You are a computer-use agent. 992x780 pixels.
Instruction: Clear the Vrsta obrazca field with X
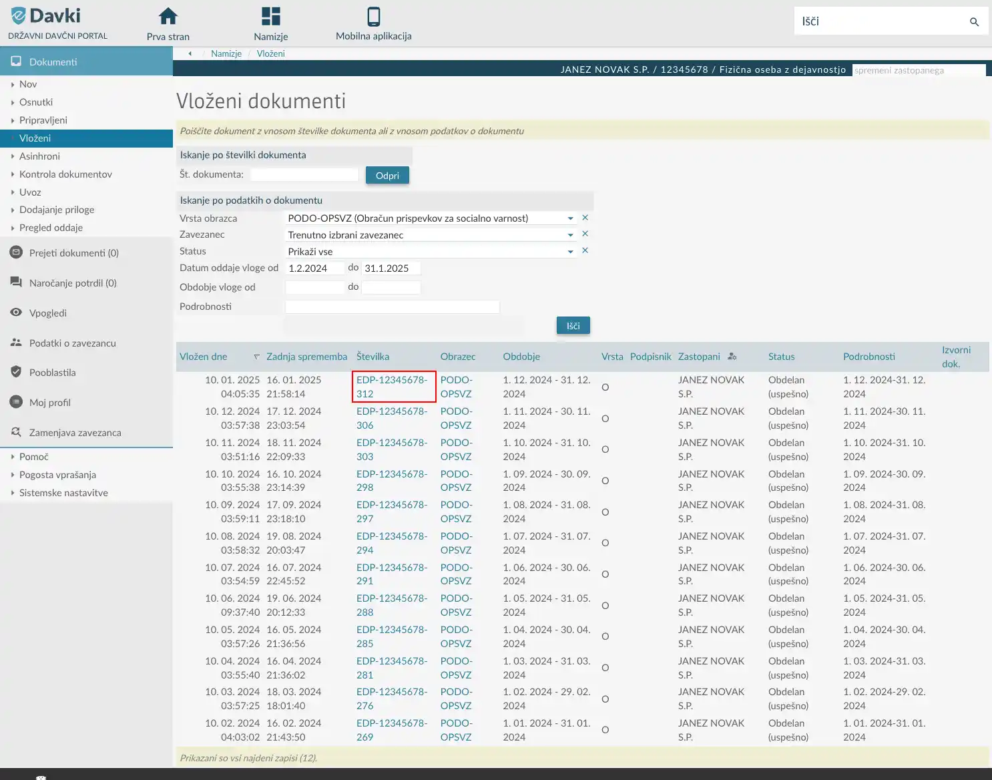(x=585, y=218)
